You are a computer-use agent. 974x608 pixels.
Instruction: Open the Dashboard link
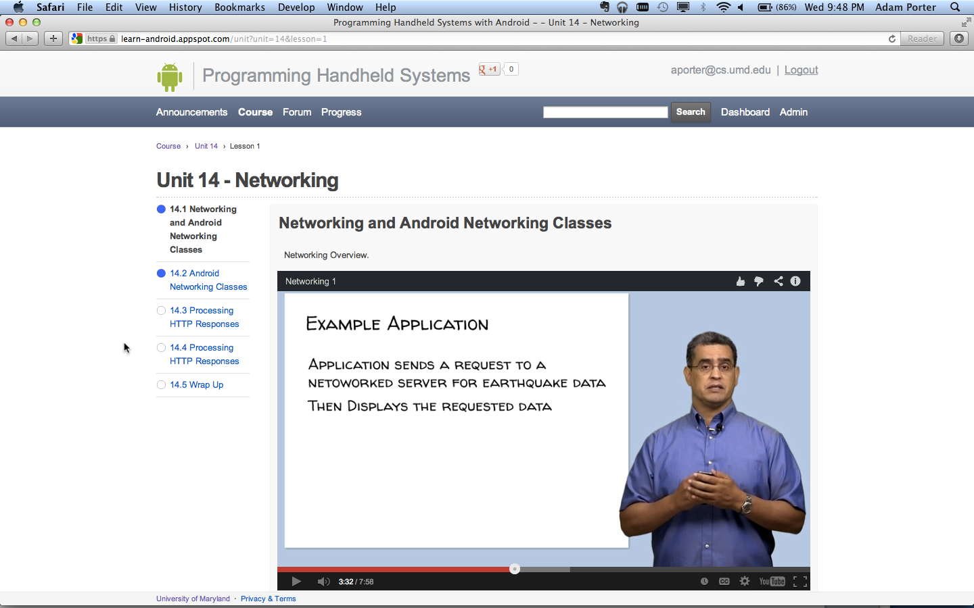coord(745,112)
